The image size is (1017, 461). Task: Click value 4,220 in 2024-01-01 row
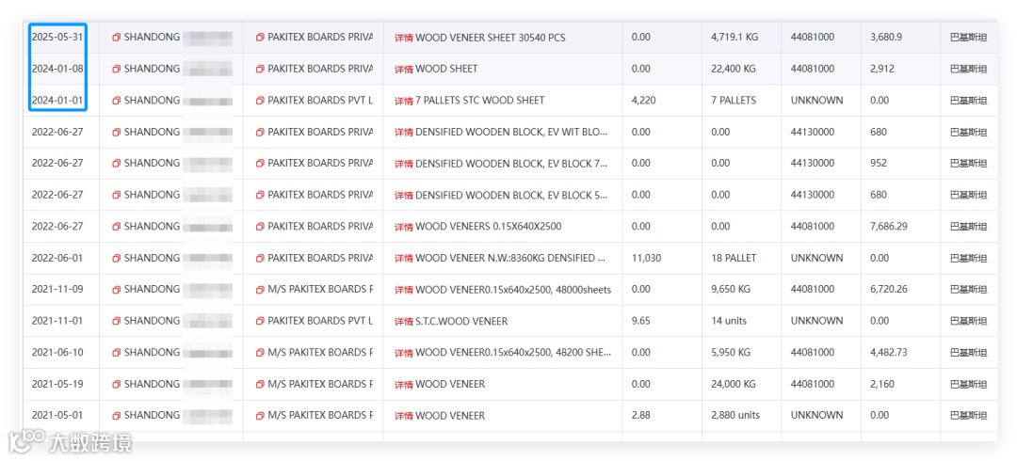(643, 101)
